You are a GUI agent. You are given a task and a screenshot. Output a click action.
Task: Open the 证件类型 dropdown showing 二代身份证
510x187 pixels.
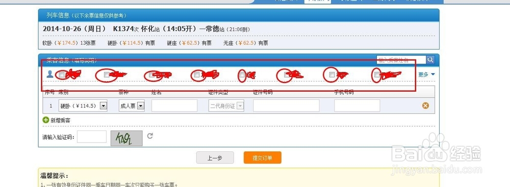pos(226,105)
